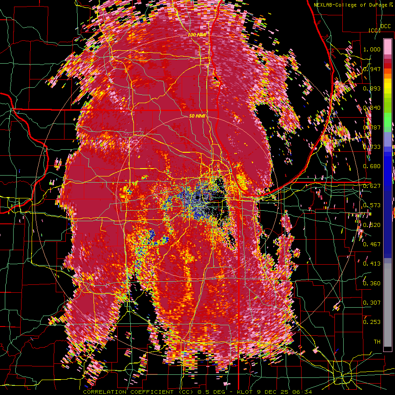
Task: Click the 0.840 scale value
Action: point(372,108)
